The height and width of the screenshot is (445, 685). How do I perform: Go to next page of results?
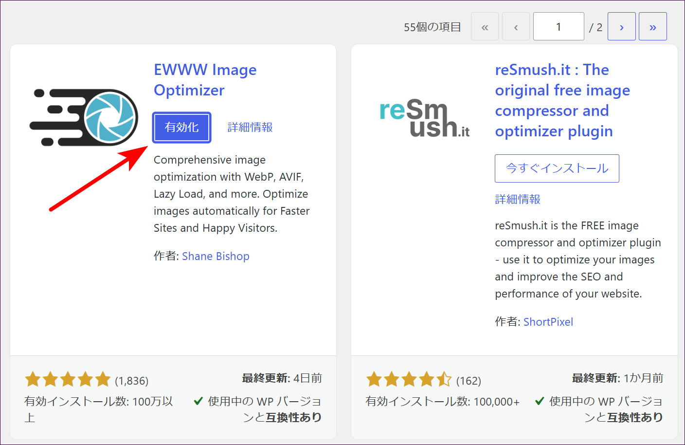pos(621,26)
